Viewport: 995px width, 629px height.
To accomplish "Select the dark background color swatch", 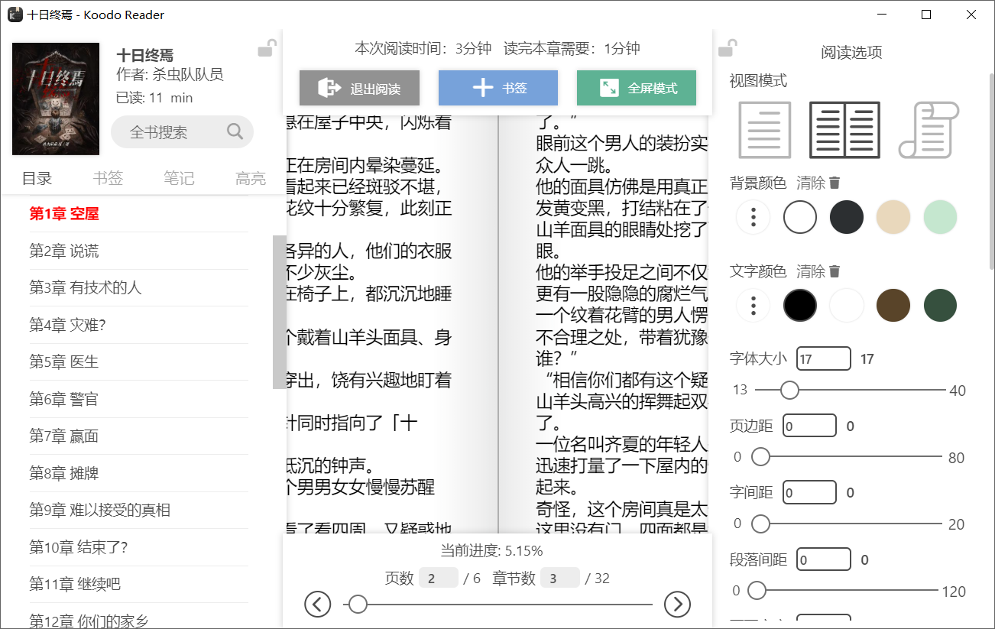I will coord(847,217).
